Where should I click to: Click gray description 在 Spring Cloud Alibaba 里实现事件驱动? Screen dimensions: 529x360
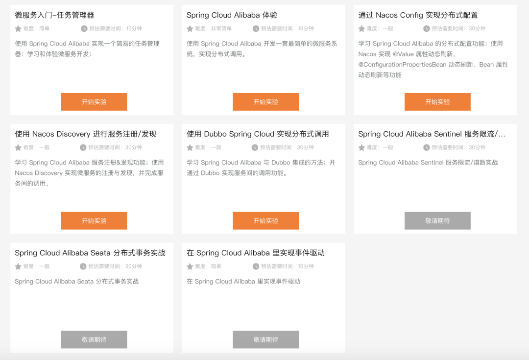(243, 281)
